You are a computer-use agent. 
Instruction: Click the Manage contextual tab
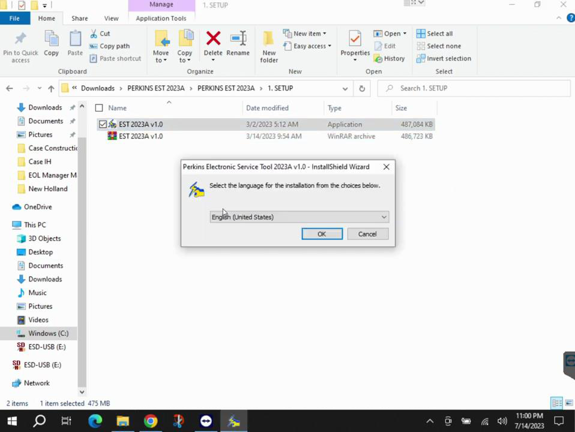pos(161,5)
